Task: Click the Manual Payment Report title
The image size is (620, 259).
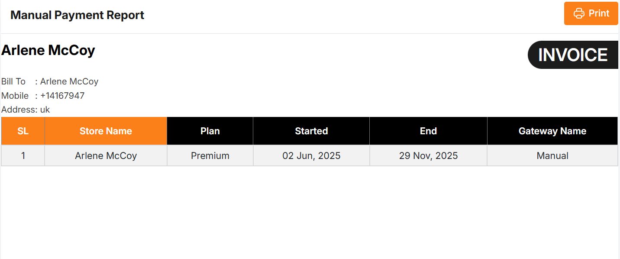Action: click(77, 15)
